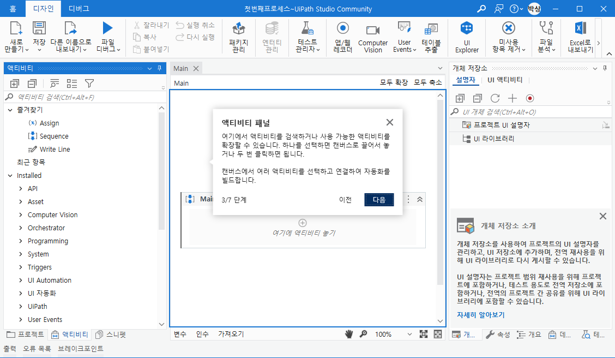The height and width of the screenshot is (358, 615).
Task: Click Collapse All (모두 축소) in designer
Action: click(428, 82)
